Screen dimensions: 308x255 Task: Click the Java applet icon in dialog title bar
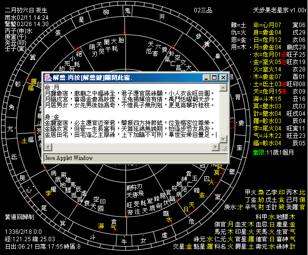coord(48,78)
